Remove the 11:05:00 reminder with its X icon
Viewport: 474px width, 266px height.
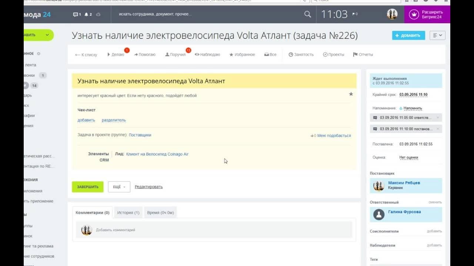438,118
